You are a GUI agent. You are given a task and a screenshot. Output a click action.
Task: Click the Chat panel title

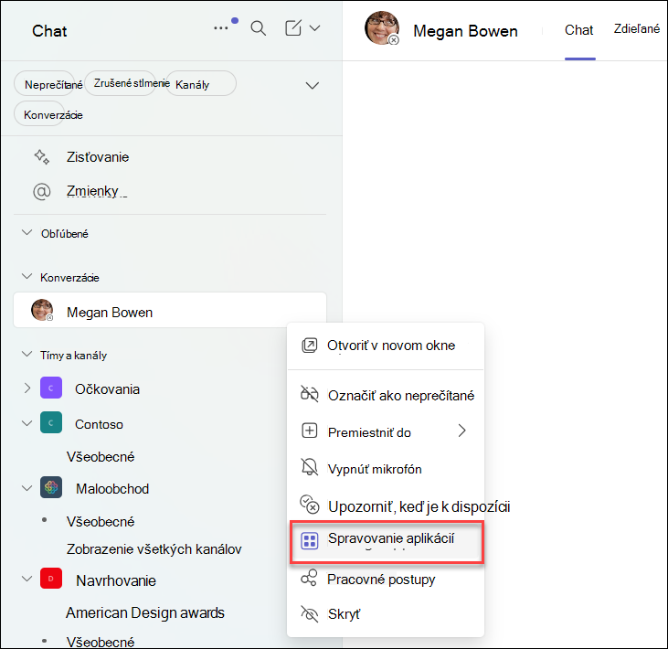tap(49, 31)
